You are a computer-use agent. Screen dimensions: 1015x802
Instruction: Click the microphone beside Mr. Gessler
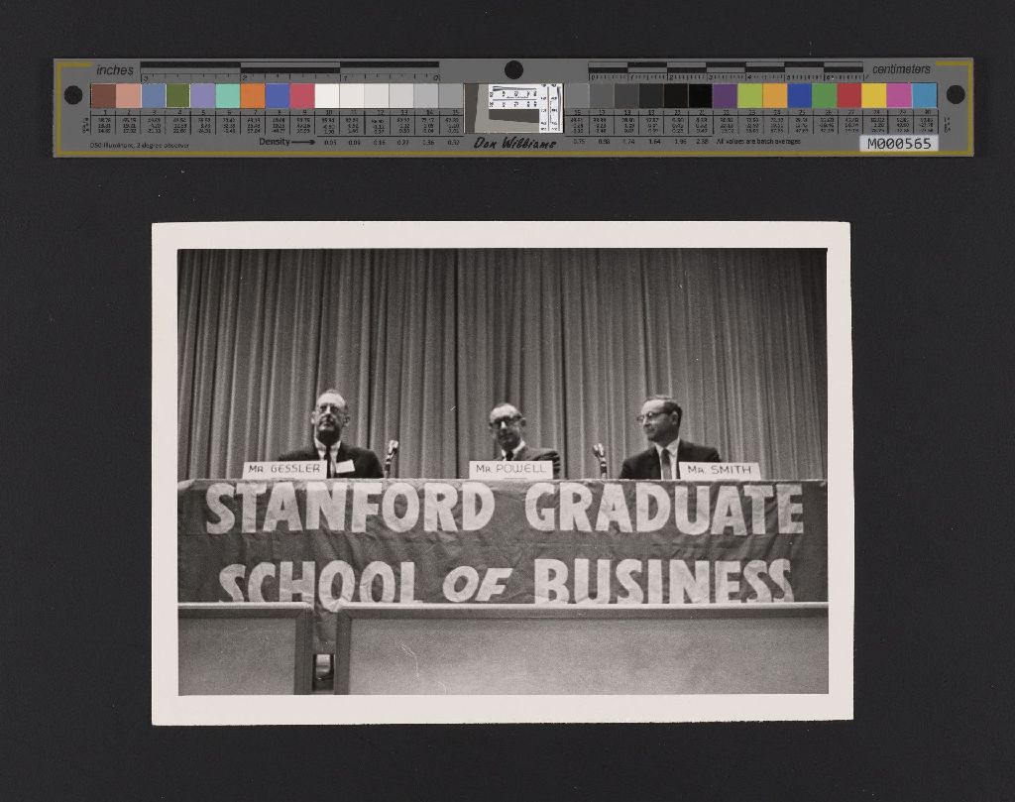click(391, 458)
